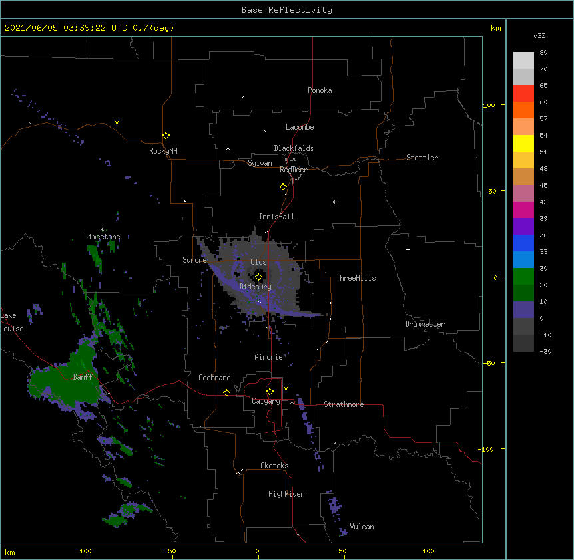Click the Airdrie label
The width and height of the screenshot is (574, 560).
pyautogui.click(x=268, y=357)
